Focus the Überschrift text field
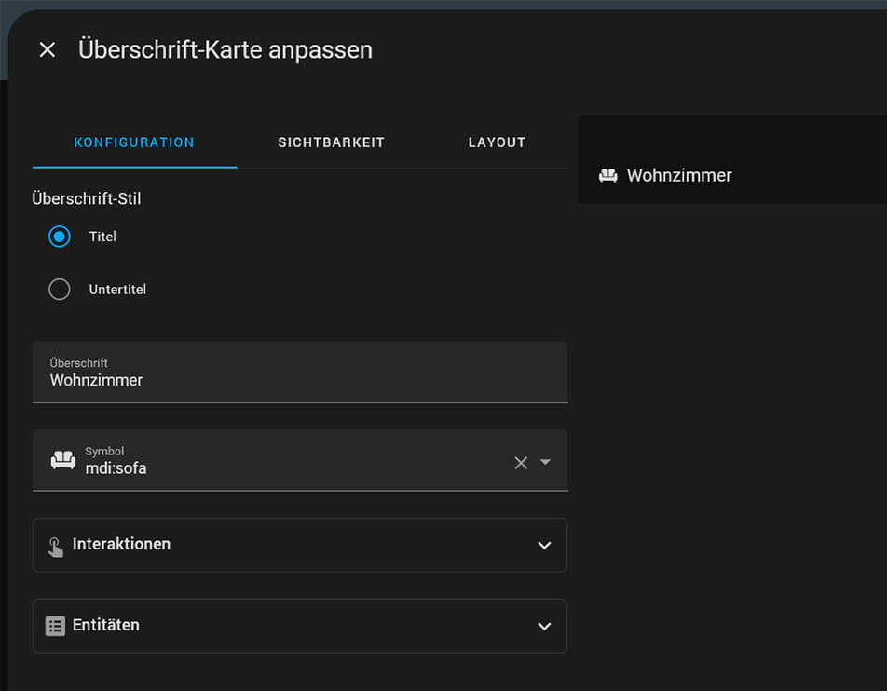This screenshot has height=691, width=887. tap(298, 380)
